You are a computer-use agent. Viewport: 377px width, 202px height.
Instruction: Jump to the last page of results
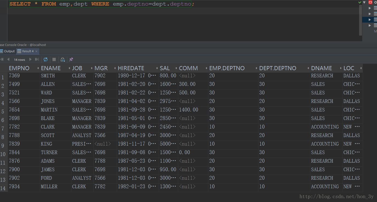[37, 59]
